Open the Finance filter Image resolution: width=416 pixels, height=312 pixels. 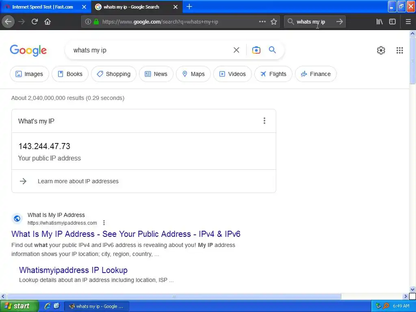pos(316,74)
